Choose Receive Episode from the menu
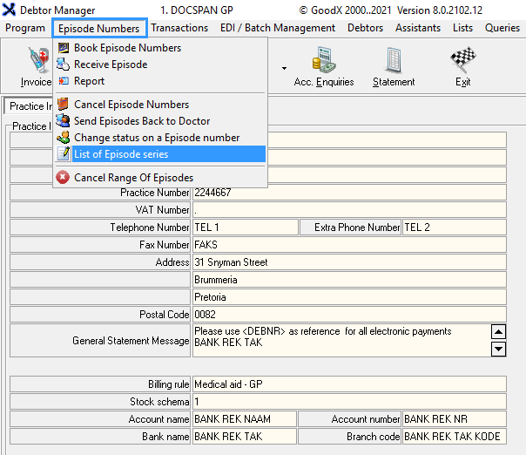Image resolution: width=526 pixels, height=455 pixels. point(110,65)
